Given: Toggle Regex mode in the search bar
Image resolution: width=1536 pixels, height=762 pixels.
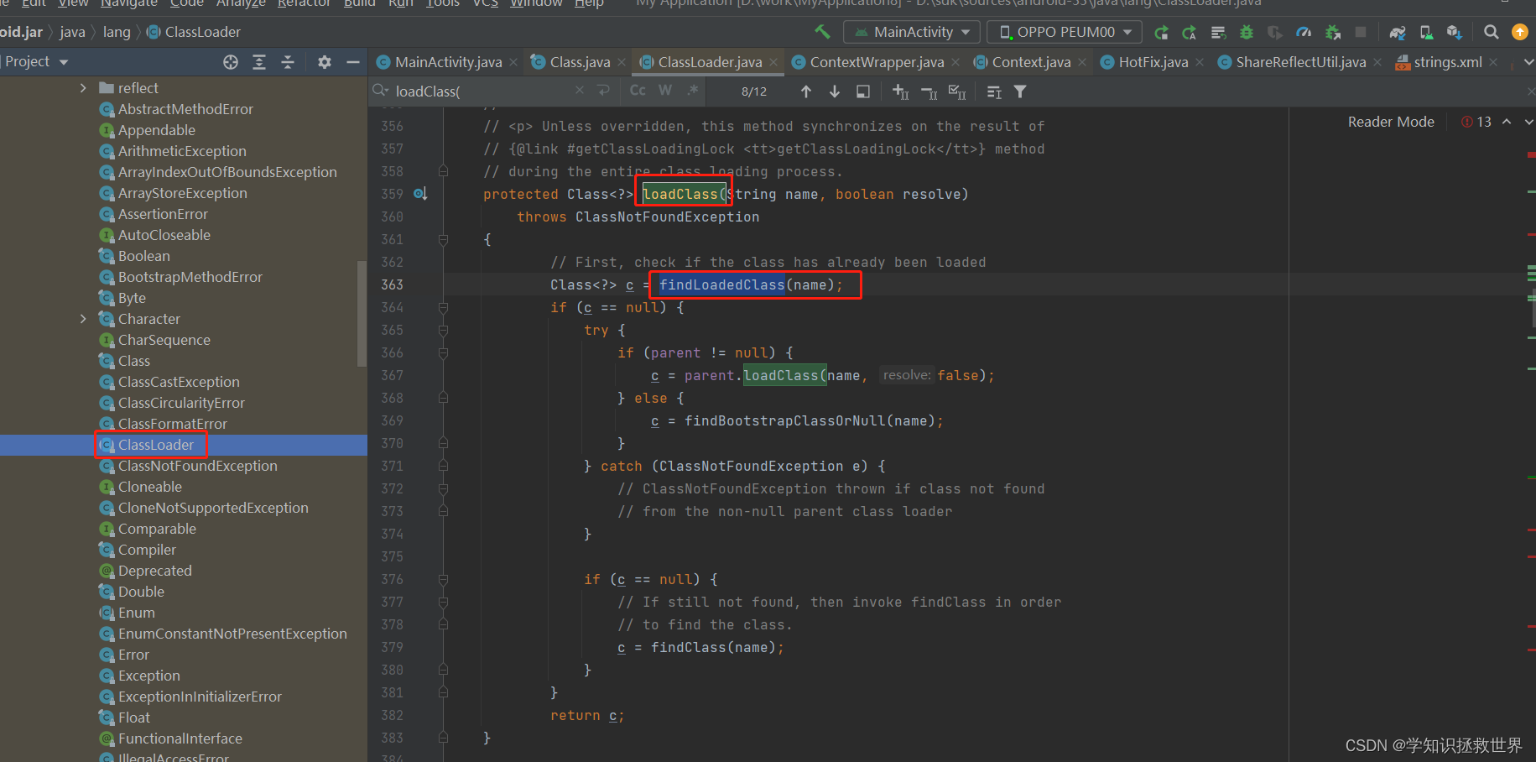Looking at the screenshot, I should pos(692,91).
